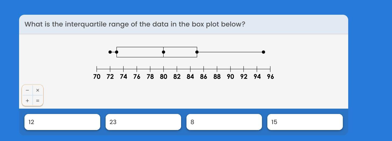Select answer choice 12
This screenshot has height=141, width=392.
point(62,122)
